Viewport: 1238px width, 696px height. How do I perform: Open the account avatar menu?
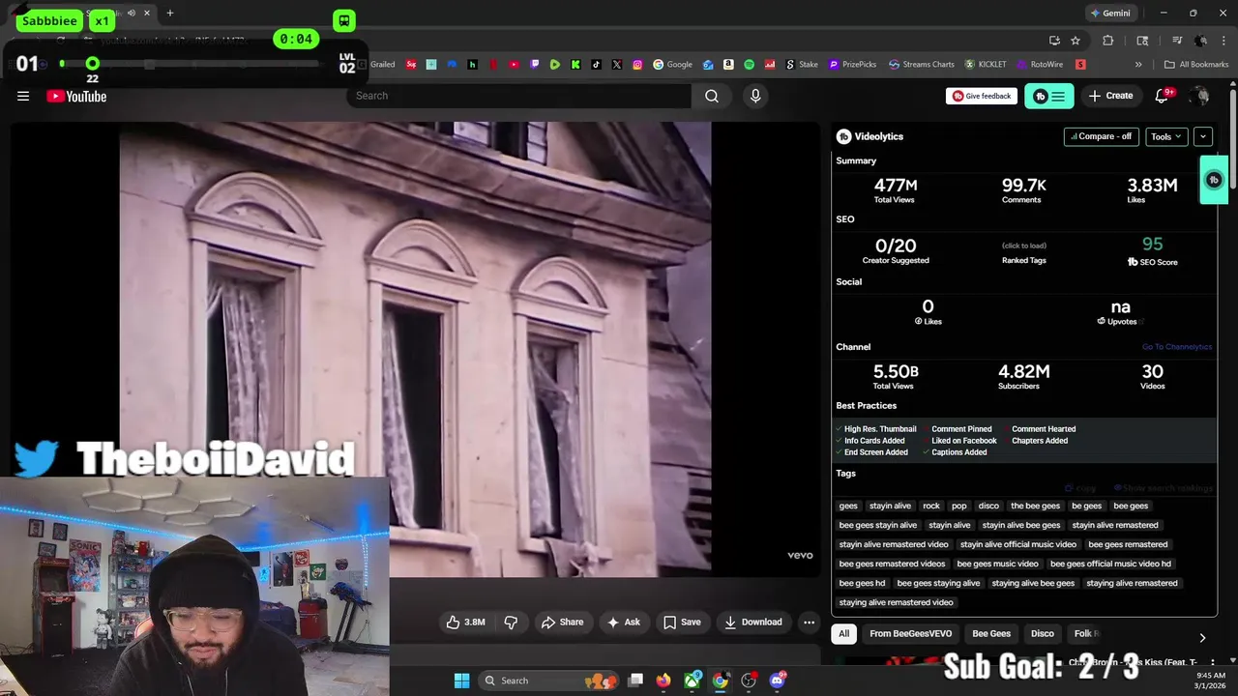(1200, 96)
